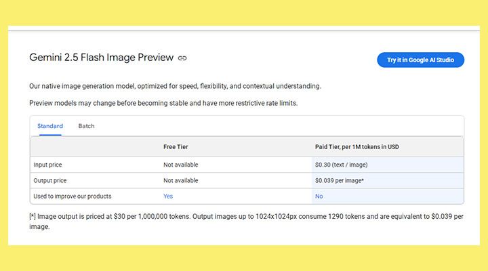Viewport: 488px width, 271px height.
Task: Click the [*] Image output footnote text
Action: point(246,222)
